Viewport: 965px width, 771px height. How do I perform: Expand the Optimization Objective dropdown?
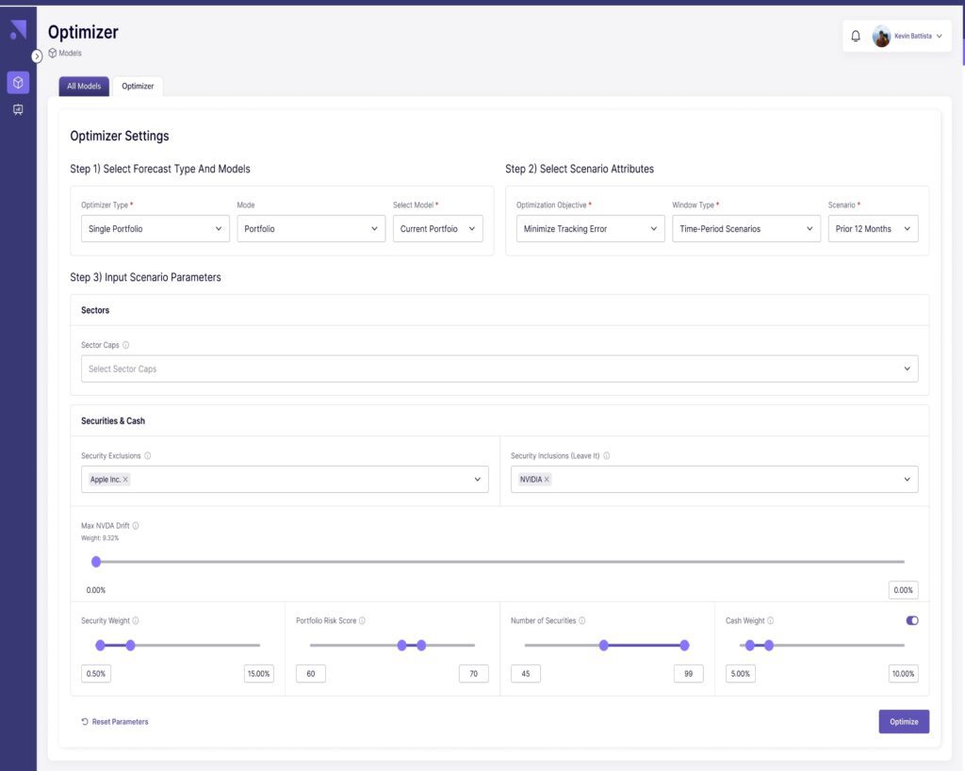coord(590,229)
